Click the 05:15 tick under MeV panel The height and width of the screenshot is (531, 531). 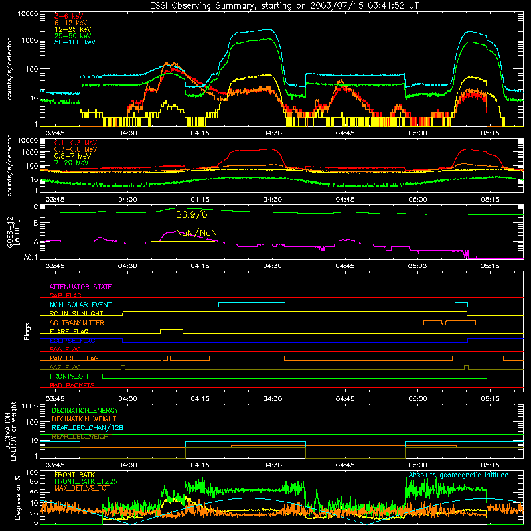(x=490, y=199)
